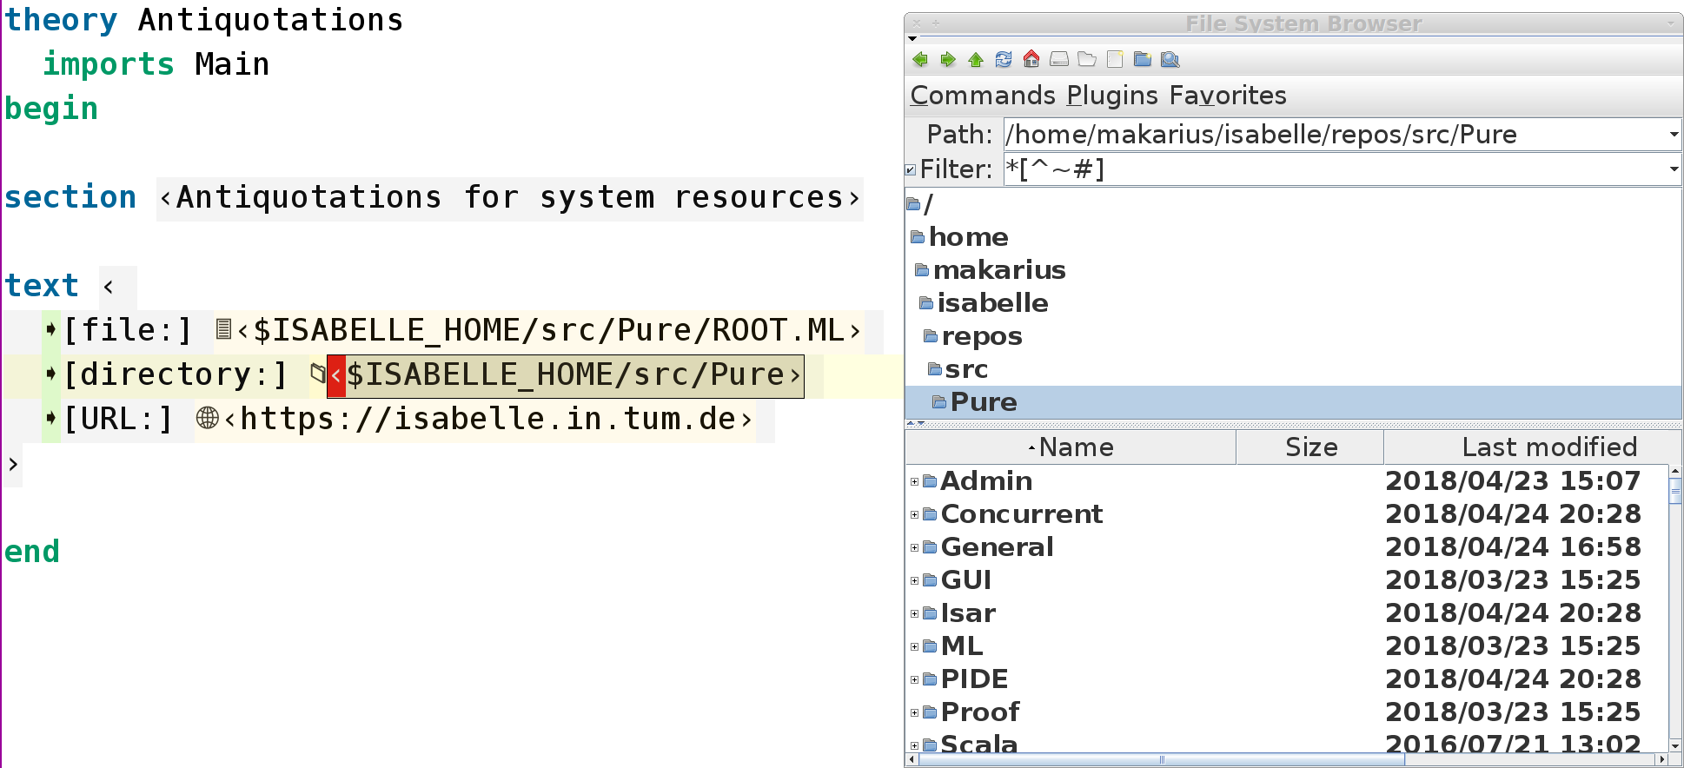1684x768 pixels.
Task: Click the Back arrow in the file browser
Action: [x=920, y=59]
